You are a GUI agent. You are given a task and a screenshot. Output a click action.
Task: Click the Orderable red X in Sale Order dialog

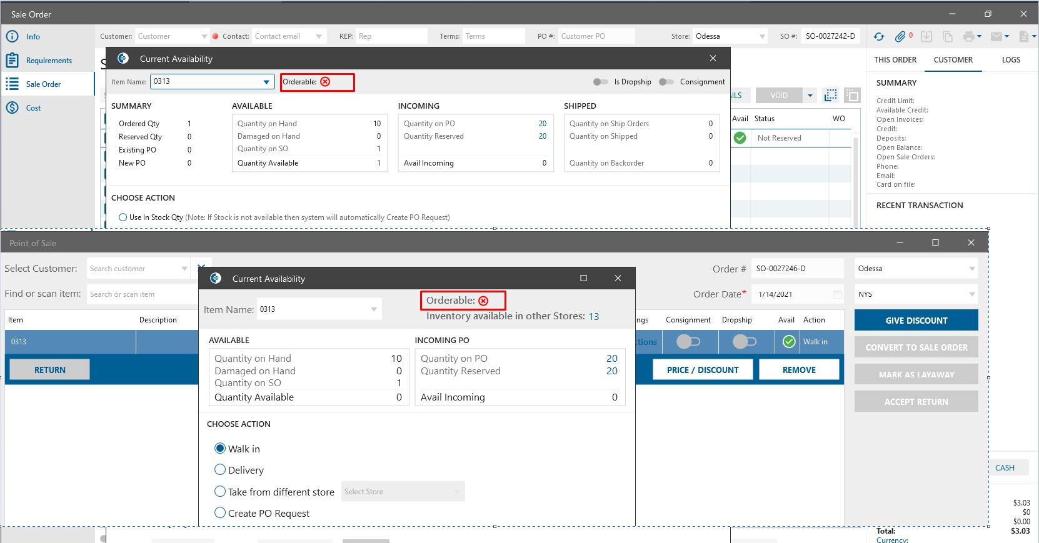coord(325,82)
